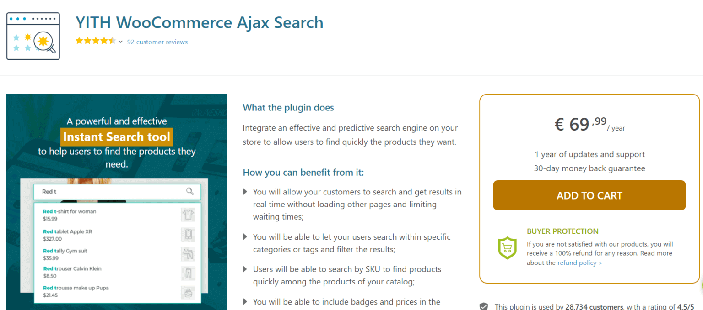
Task: Click the green Buyer Protection shield icon
Action: click(x=507, y=248)
